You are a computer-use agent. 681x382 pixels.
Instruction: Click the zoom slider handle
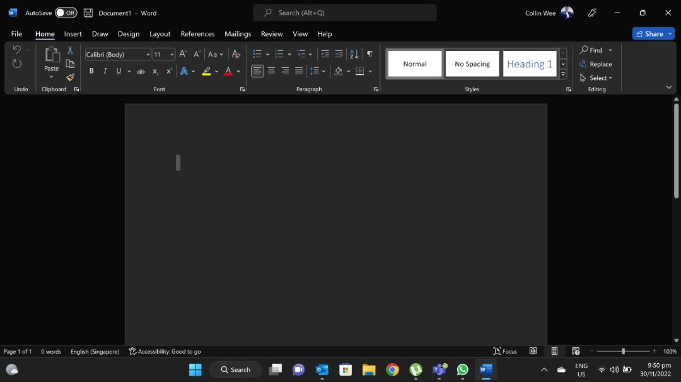tap(623, 351)
